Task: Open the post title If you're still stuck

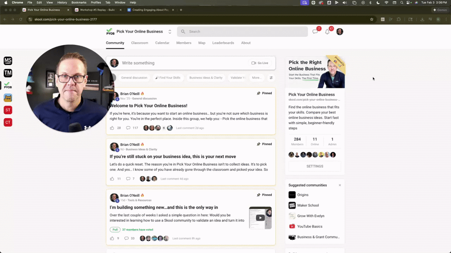Action: (x=173, y=157)
